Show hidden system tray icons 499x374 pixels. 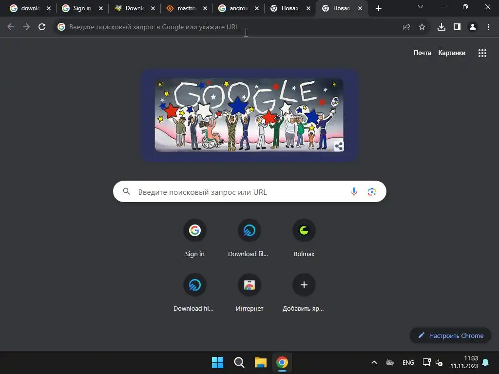[374, 362]
